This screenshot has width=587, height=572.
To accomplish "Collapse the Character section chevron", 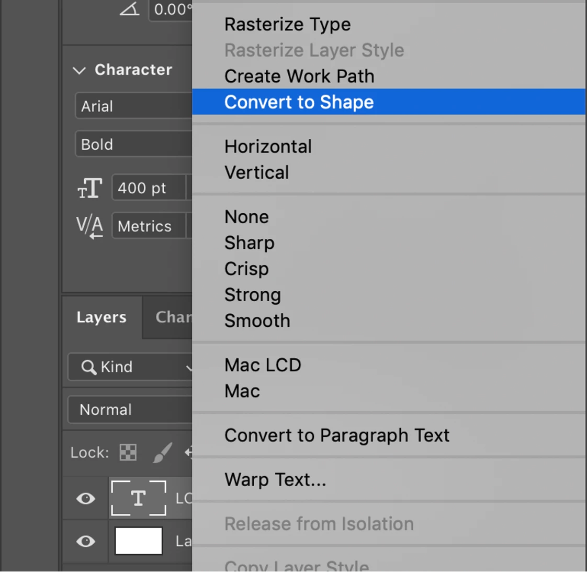I will pos(80,70).
